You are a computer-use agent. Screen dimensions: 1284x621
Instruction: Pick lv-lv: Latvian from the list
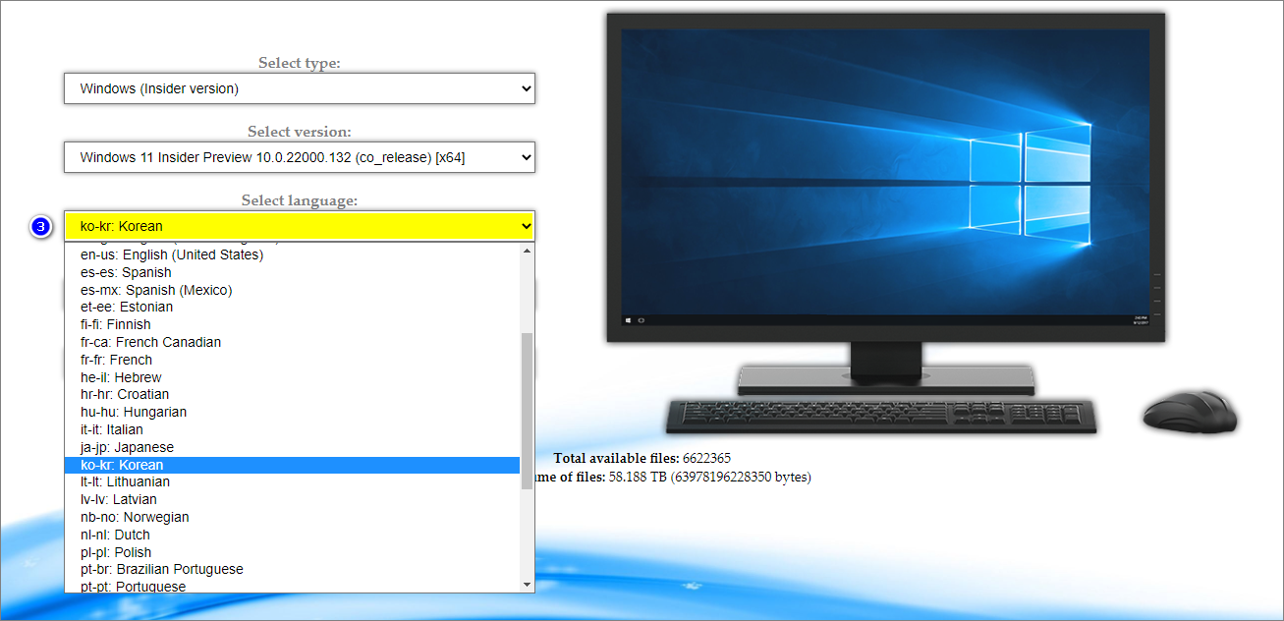(292, 499)
